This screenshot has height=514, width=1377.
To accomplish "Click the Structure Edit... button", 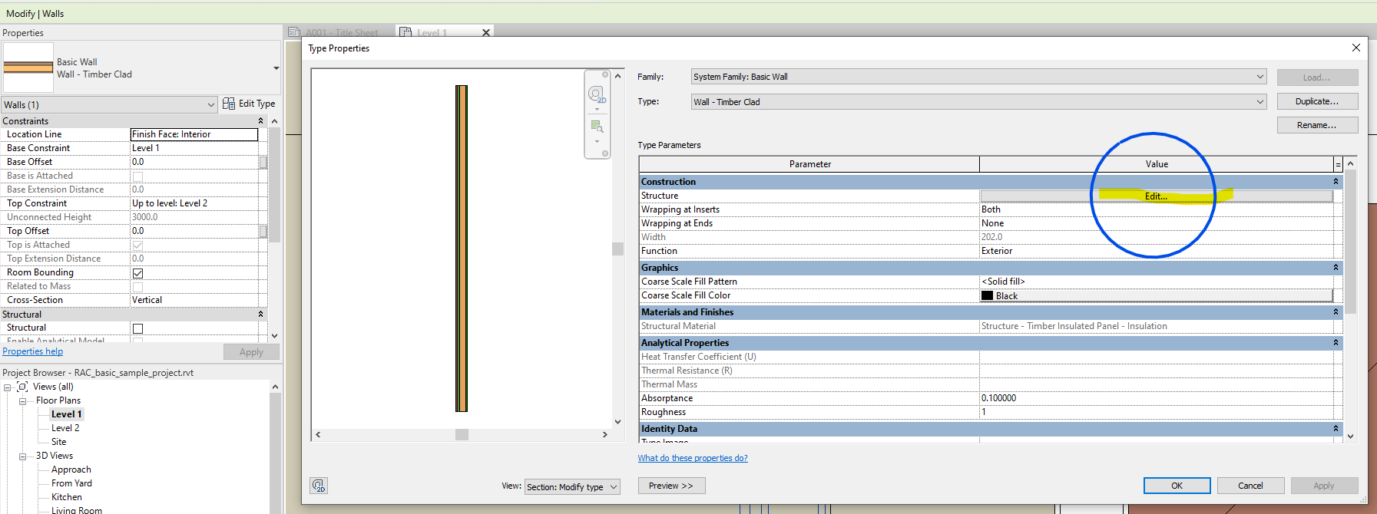I will point(1156,196).
